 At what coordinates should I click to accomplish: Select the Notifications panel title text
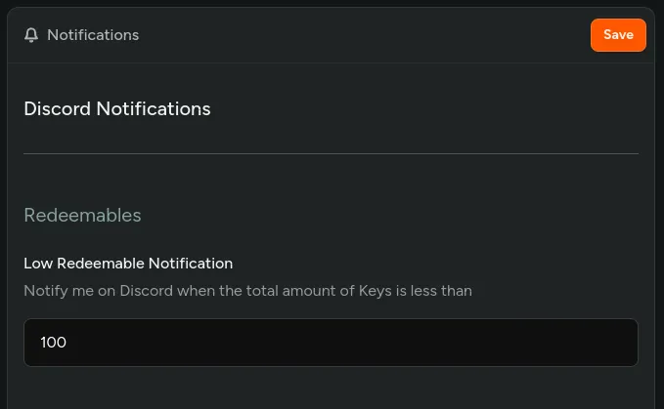pos(93,35)
